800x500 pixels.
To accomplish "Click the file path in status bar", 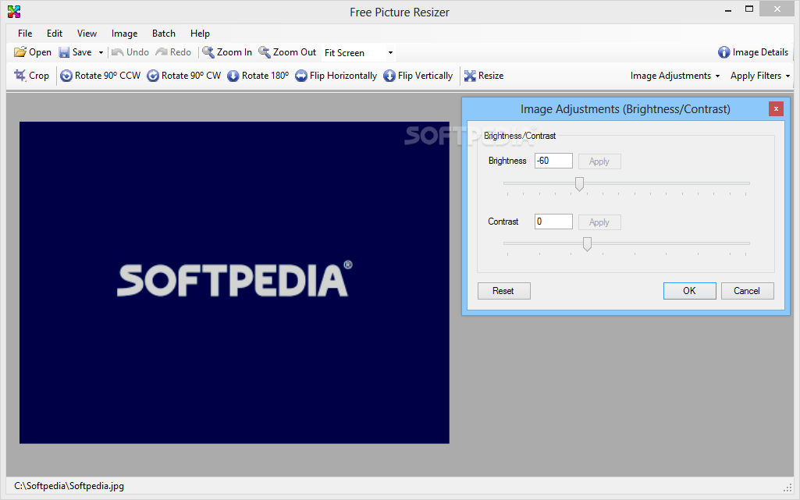I will pos(69,486).
